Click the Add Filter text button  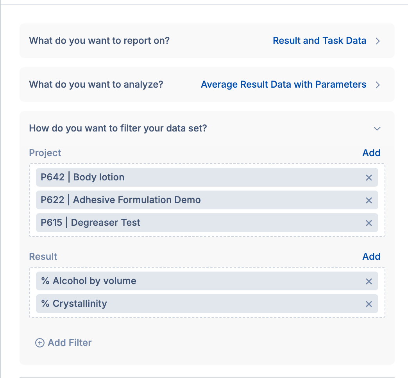[70, 343]
